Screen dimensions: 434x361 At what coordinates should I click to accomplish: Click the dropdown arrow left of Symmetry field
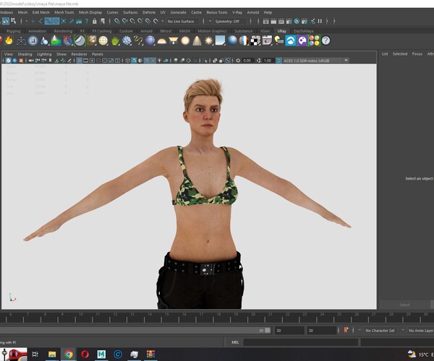210,21
